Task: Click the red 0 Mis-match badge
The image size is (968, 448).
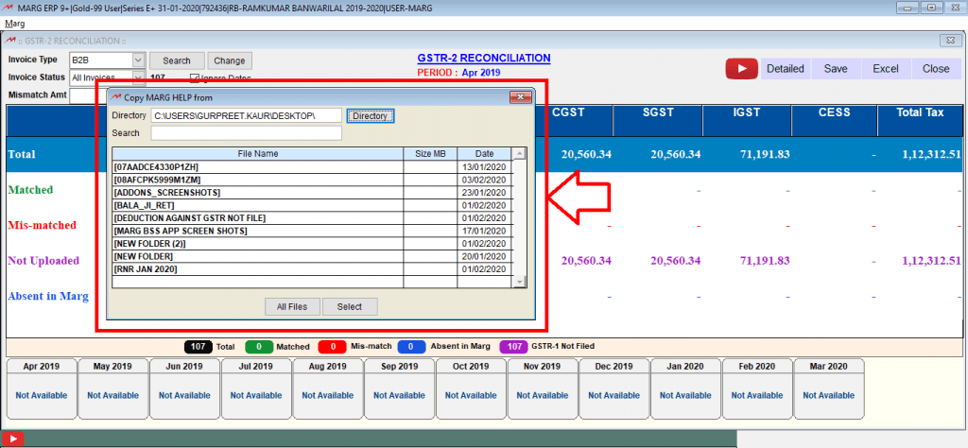Action: point(332,347)
